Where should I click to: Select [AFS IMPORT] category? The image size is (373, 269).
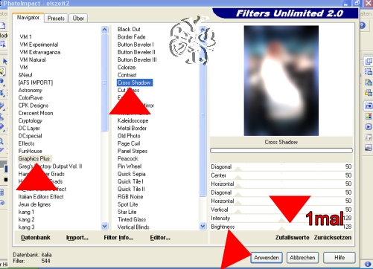tap(36, 82)
